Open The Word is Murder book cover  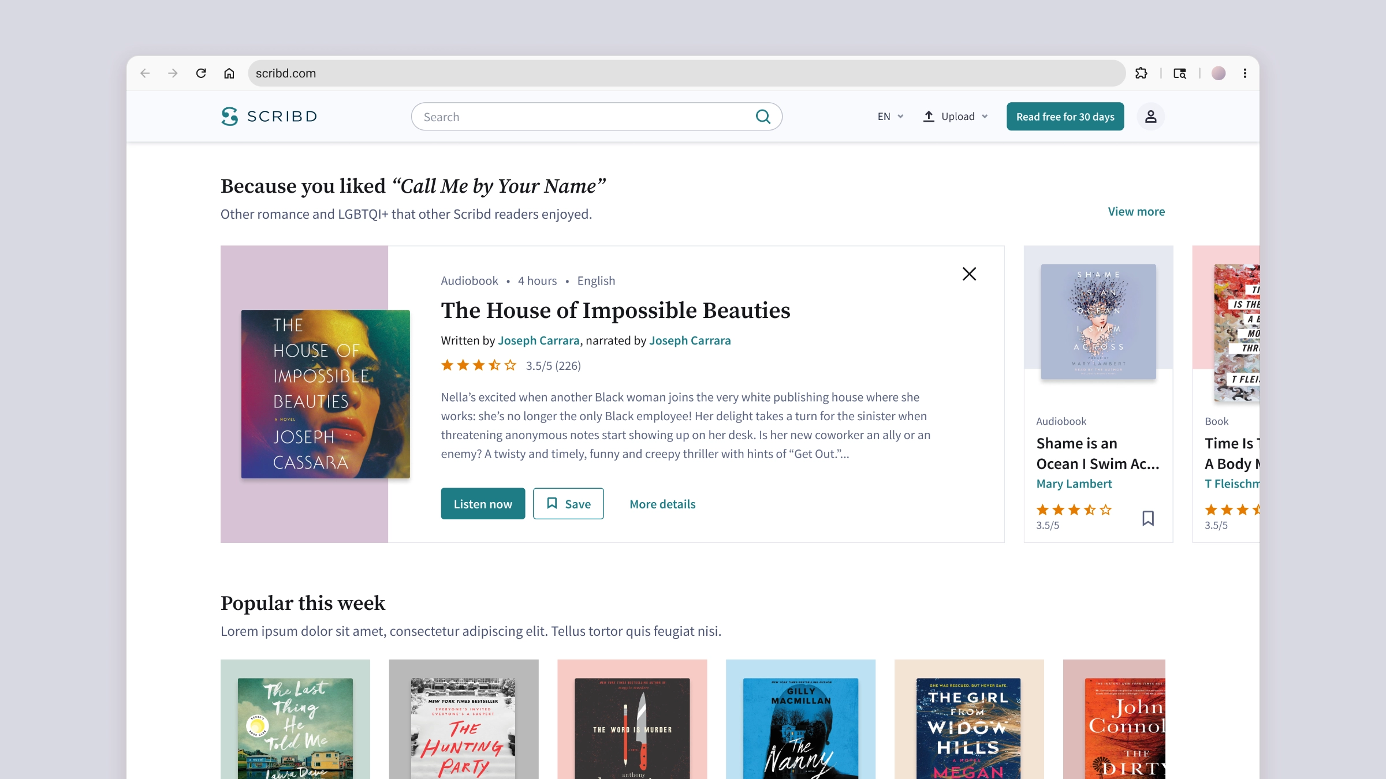(632, 728)
